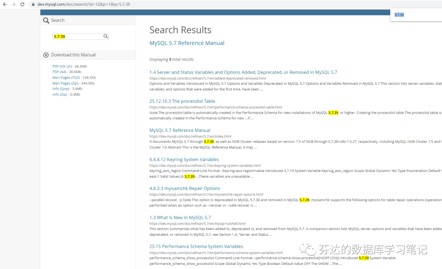Click the 'Displaying 9 total results' text
The height and width of the screenshot is (269, 442).
tap(171, 59)
